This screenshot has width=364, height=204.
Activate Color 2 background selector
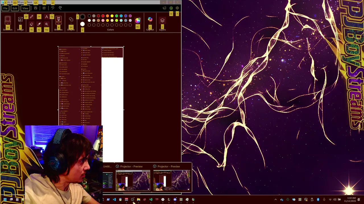[x=82, y=24]
